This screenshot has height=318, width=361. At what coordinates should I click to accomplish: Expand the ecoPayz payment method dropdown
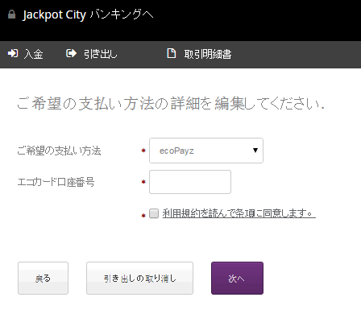tap(206, 151)
